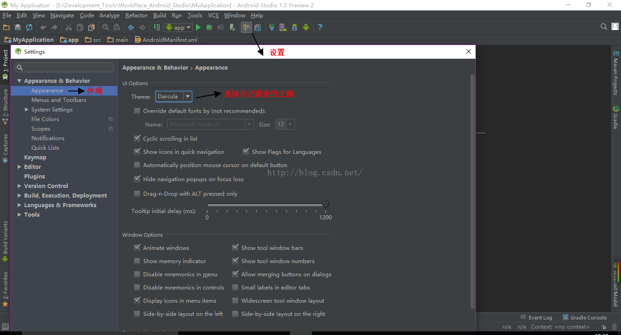Viewport: 621px width, 335px height.
Task: Toggle Show Flags for Languages checkbox
Action: click(x=246, y=152)
